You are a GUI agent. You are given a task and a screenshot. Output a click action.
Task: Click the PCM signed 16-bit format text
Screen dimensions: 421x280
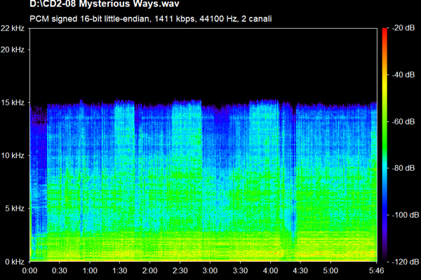(x=151, y=19)
